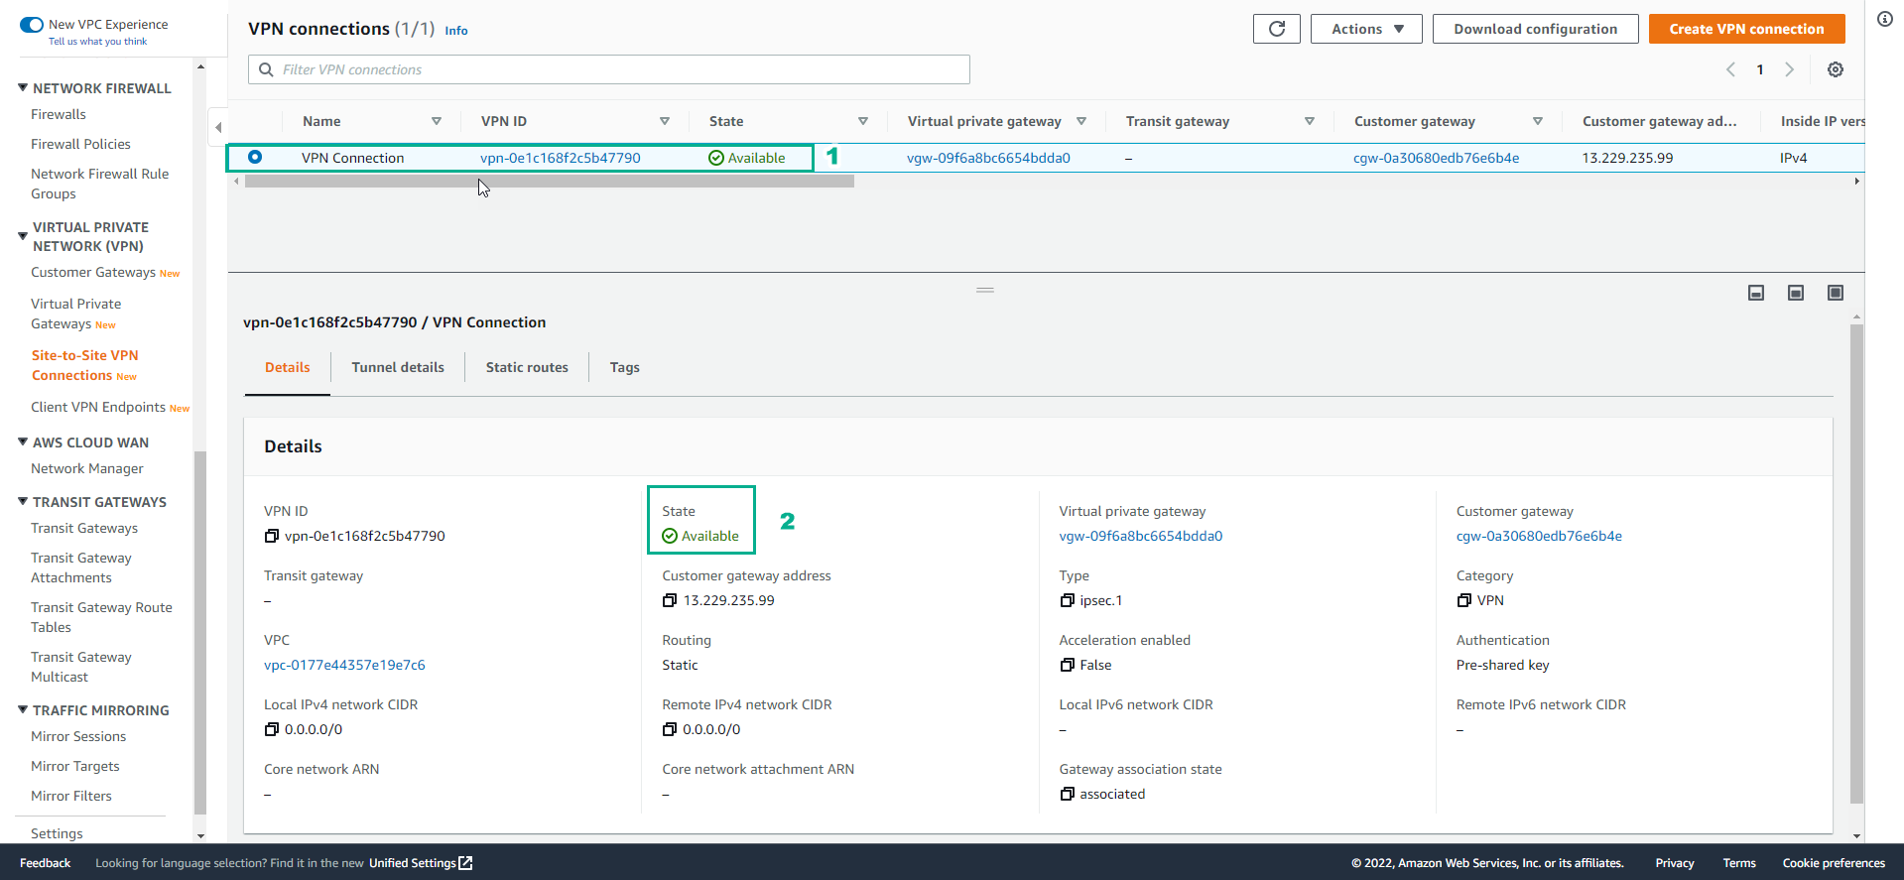Open Cookie preferences in footer

pos(1834,863)
